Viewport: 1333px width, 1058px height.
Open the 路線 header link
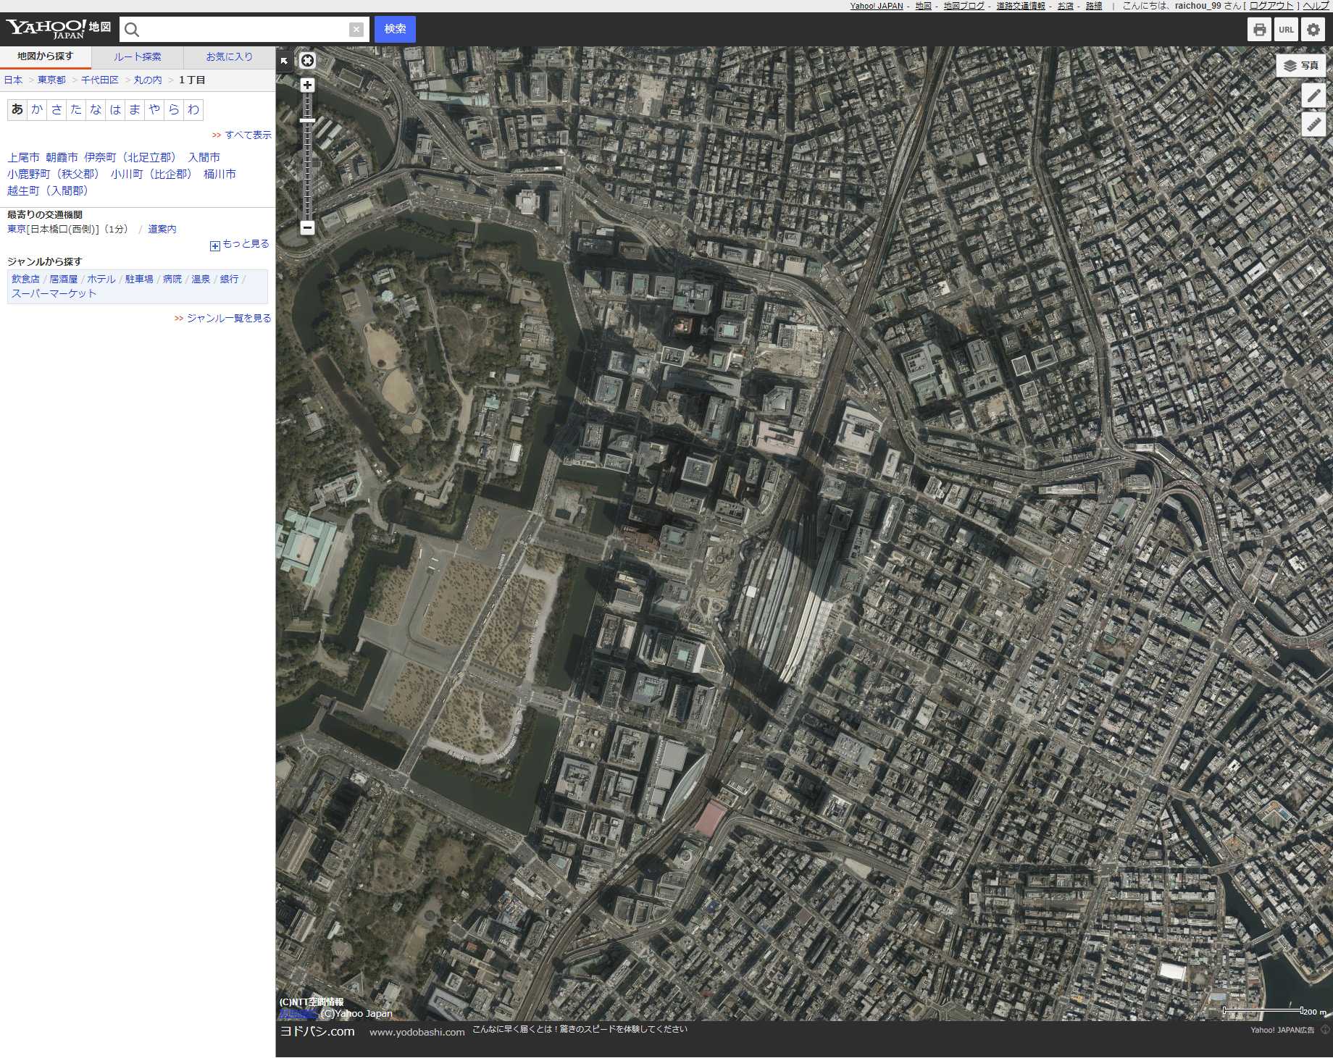[1094, 6]
